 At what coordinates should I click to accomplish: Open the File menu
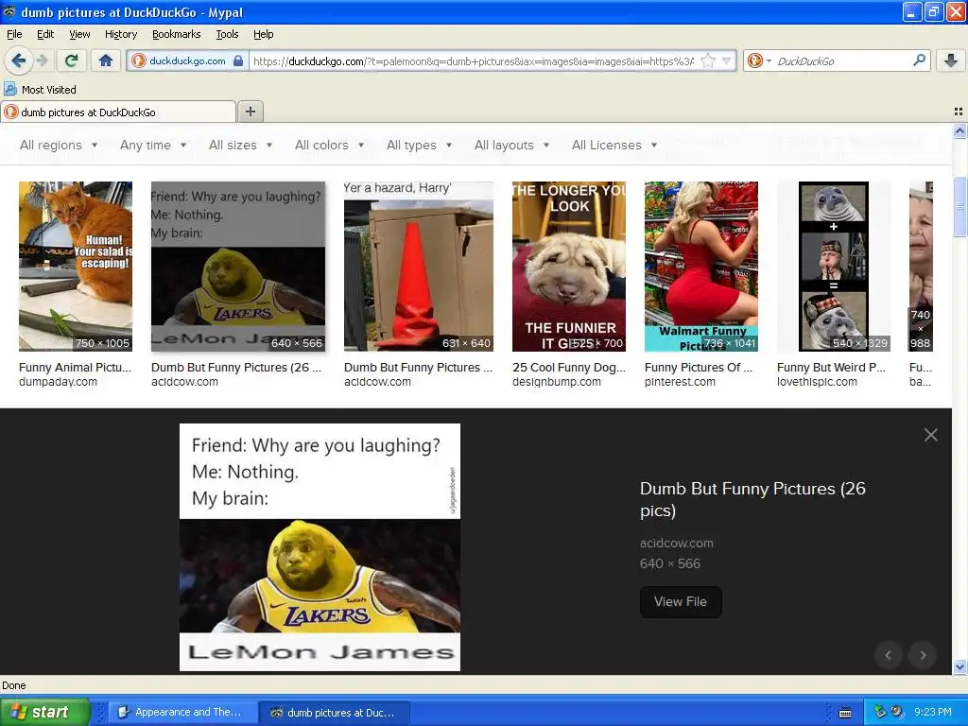(14, 34)
